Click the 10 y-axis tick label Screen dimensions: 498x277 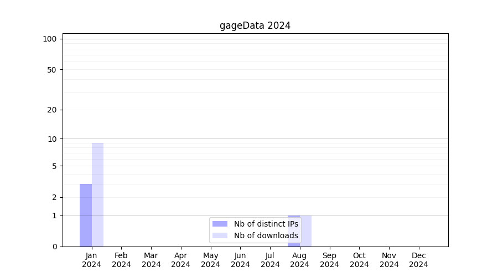click(52, 139)
